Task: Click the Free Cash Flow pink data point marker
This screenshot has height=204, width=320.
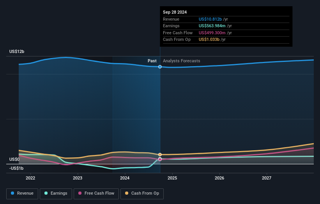Action: (x=160, y=159)
